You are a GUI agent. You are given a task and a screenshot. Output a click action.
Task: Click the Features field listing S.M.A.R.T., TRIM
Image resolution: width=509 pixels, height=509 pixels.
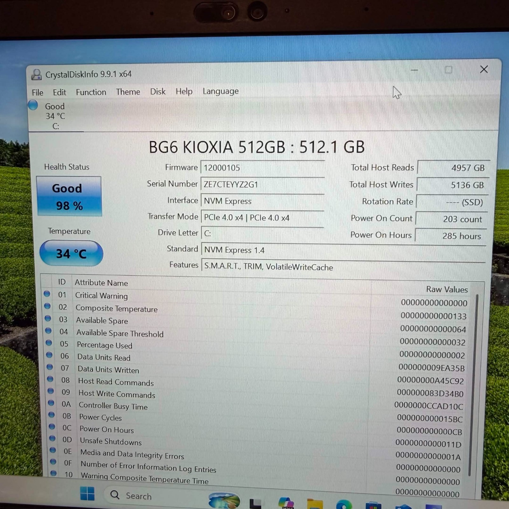click(x=344, y=266)
